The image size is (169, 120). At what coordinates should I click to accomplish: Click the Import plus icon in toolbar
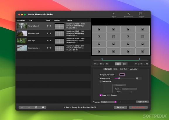point(114,14)
